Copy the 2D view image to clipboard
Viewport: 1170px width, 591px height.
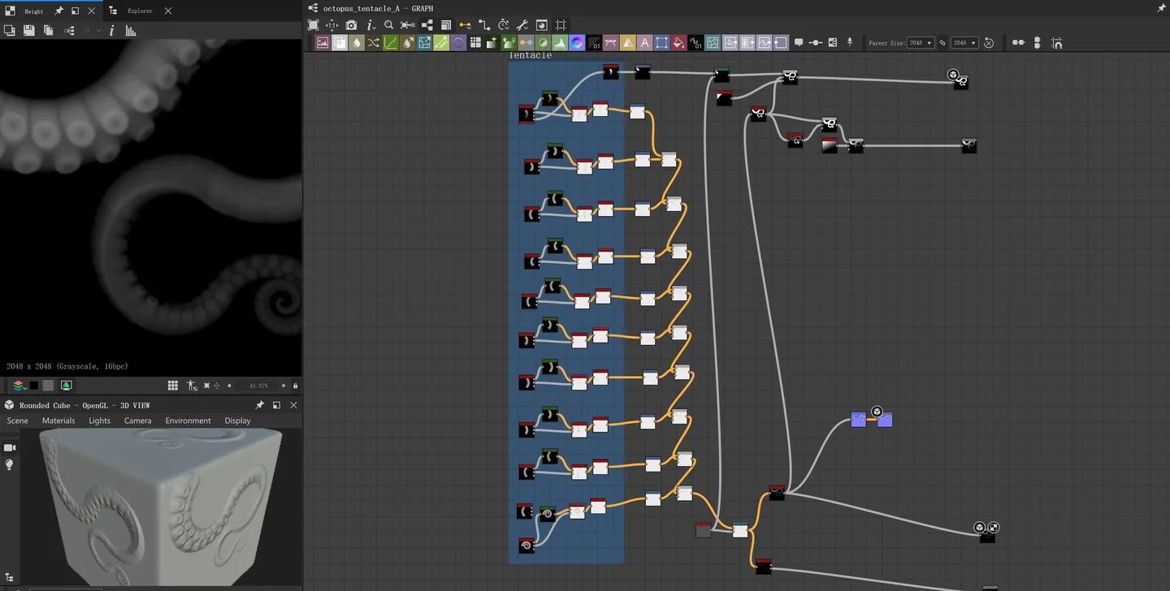pos(49,31)
